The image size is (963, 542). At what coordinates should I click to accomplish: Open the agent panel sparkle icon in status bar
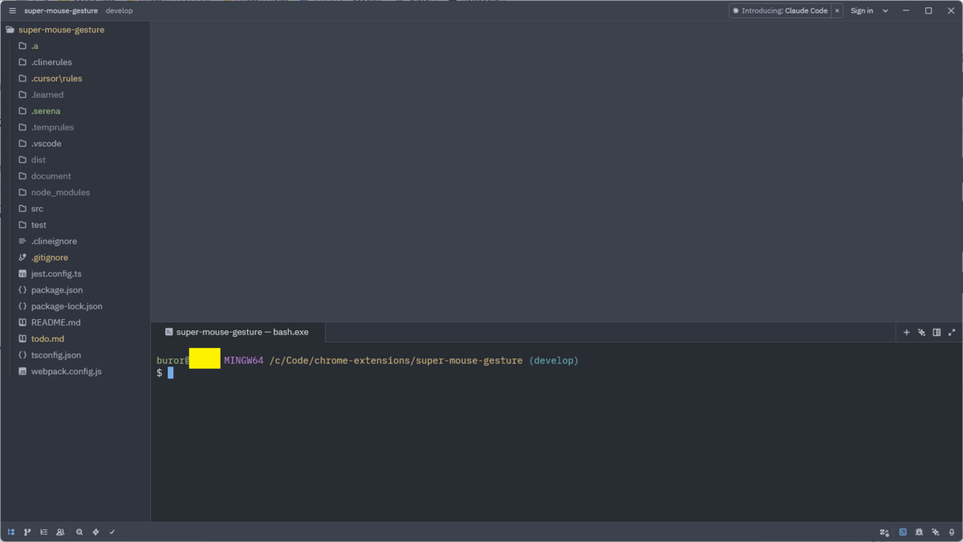tap(936, 532)
